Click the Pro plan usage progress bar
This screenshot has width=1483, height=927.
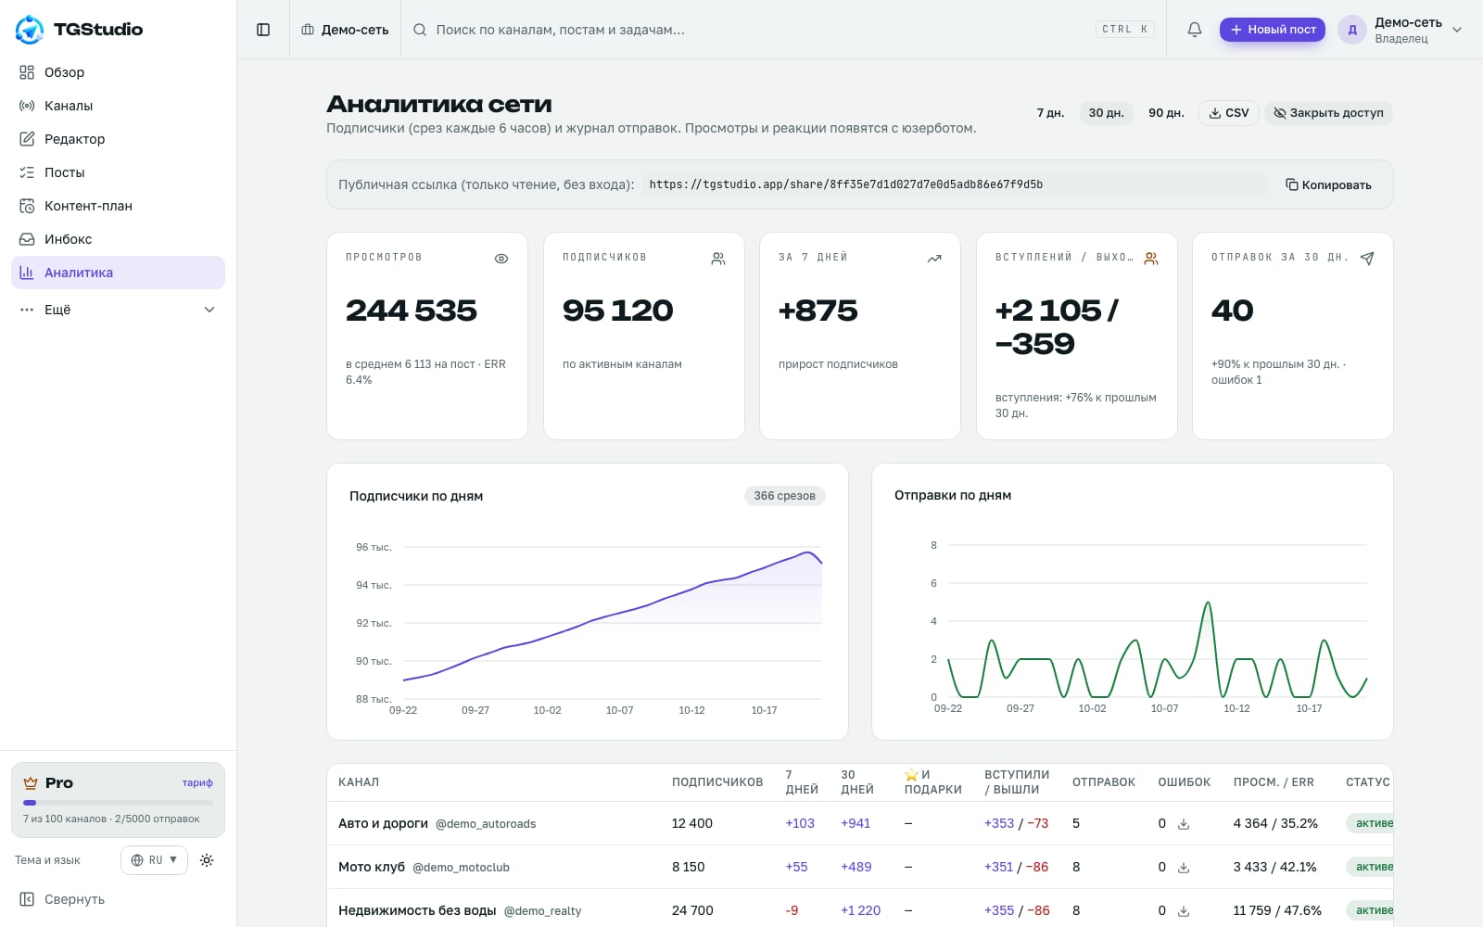118,803
